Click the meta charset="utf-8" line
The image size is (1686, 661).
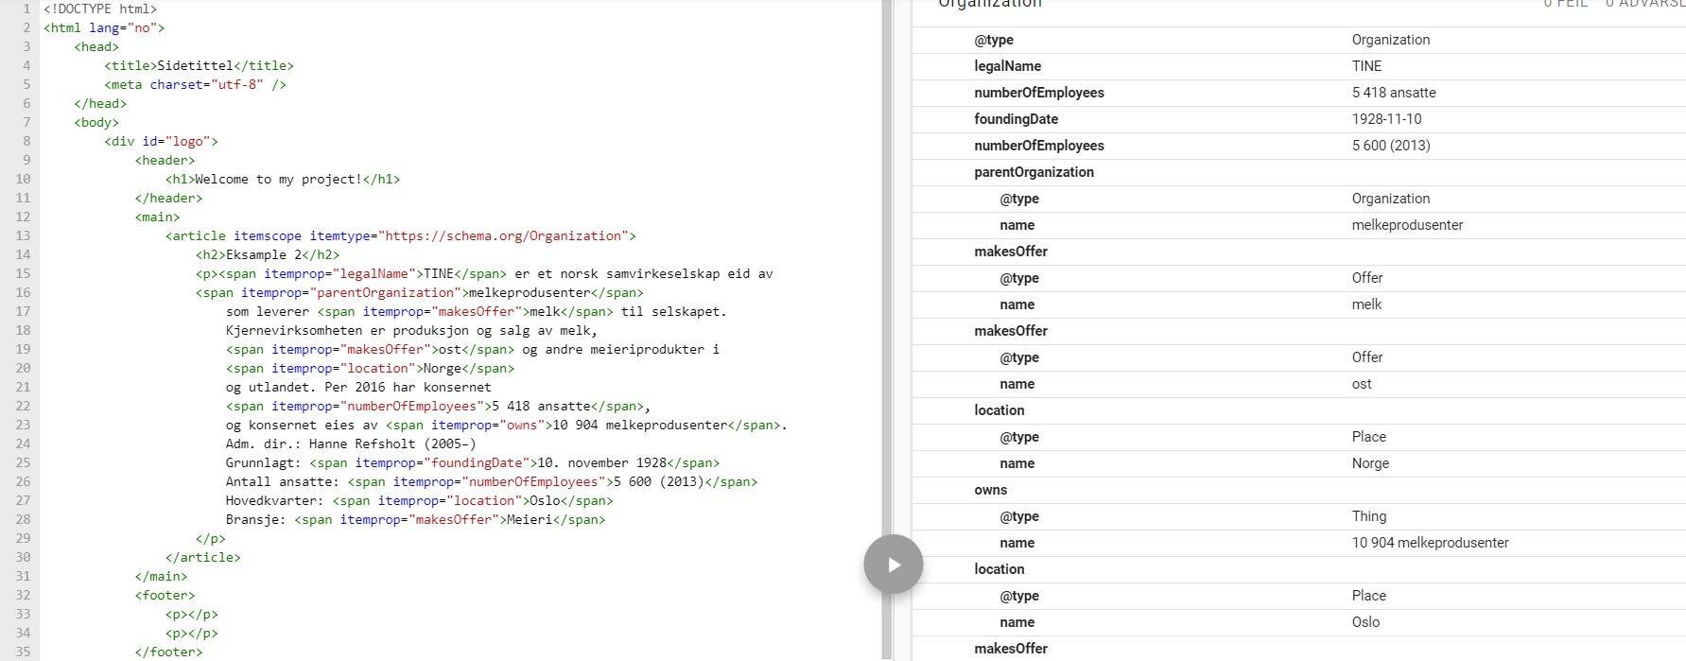click(x=196, y=84)
